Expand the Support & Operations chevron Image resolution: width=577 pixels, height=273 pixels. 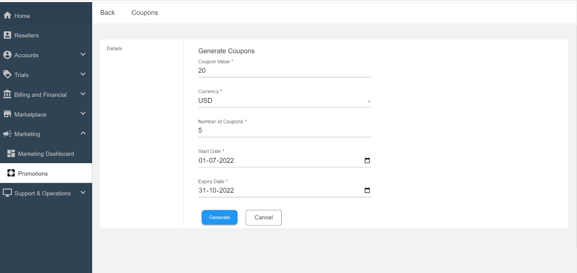click(x=83, y=193)
